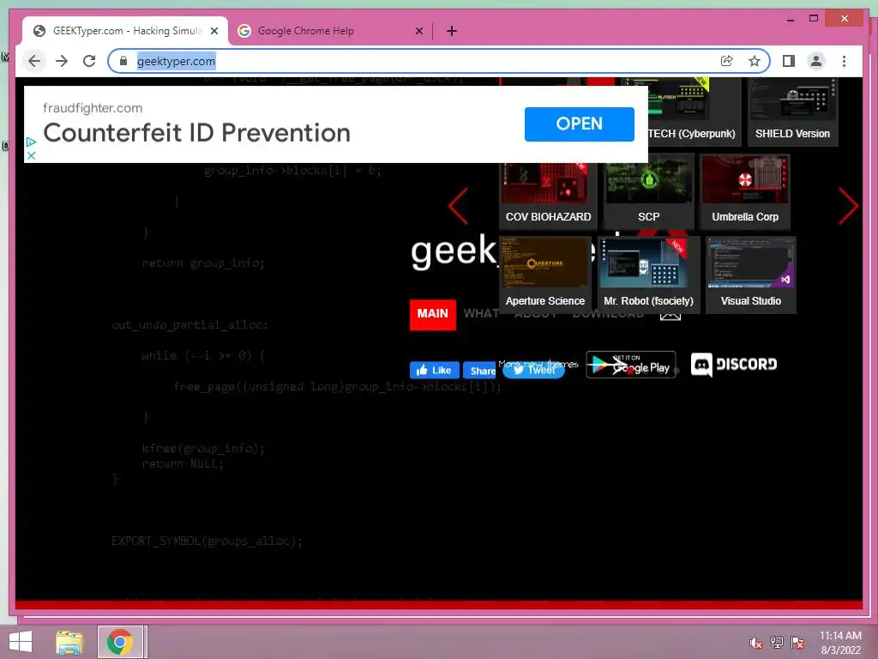Click the Facebook Like button
Viewport: 878px width, 659px height.
click(434, 370)
